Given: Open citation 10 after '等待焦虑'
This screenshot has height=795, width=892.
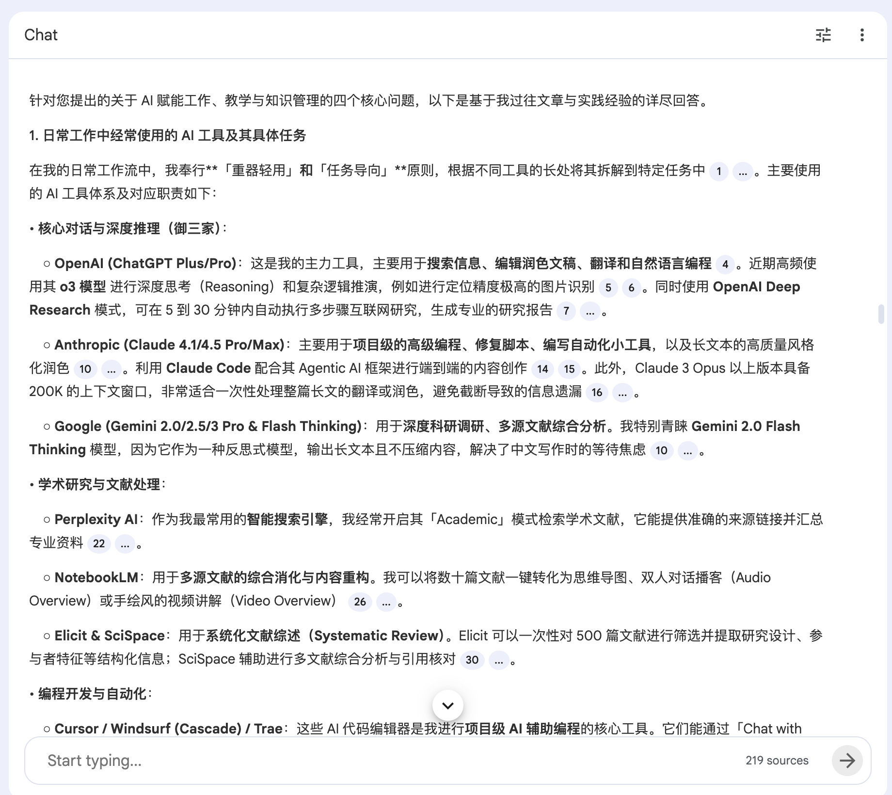Looking at the screenshot, I should tap(662, 450).
